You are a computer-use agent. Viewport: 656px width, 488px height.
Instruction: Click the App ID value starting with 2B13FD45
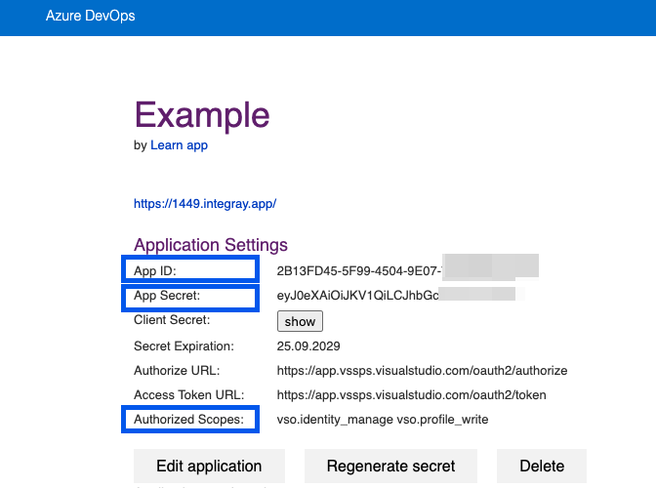(359, 269)
